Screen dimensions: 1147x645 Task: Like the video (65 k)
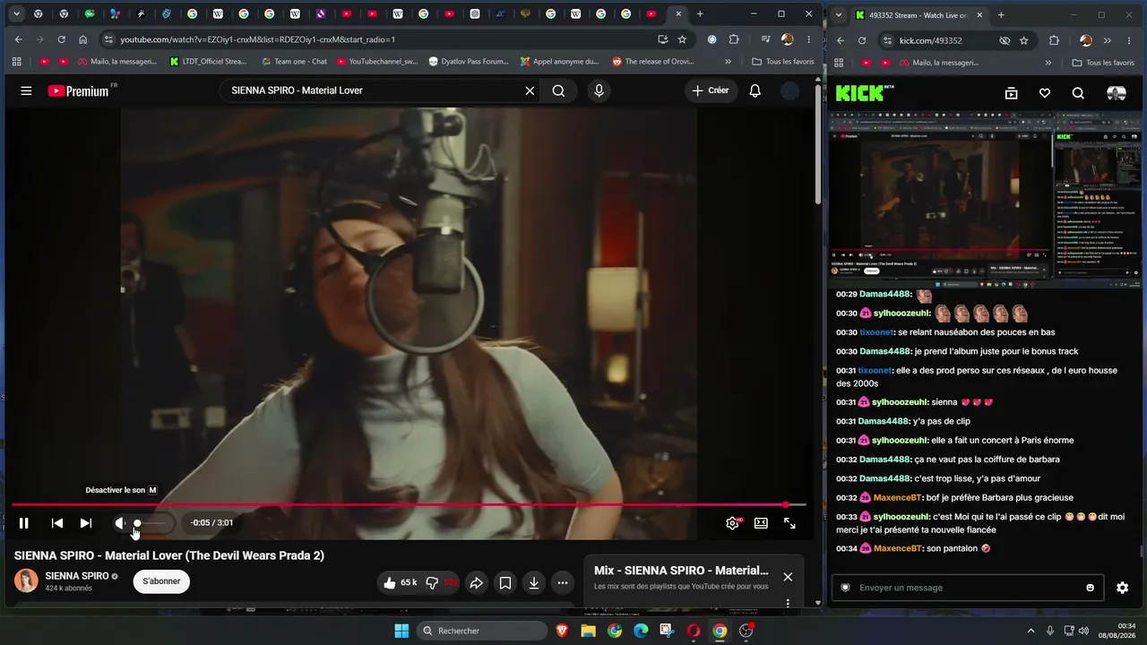(x=400, y=583)
